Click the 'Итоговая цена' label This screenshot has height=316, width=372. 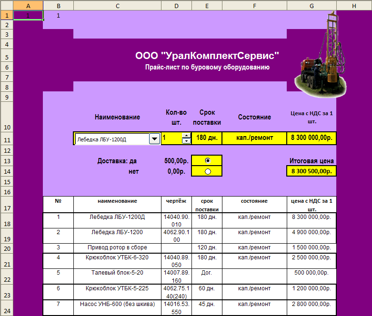(312, 161)
